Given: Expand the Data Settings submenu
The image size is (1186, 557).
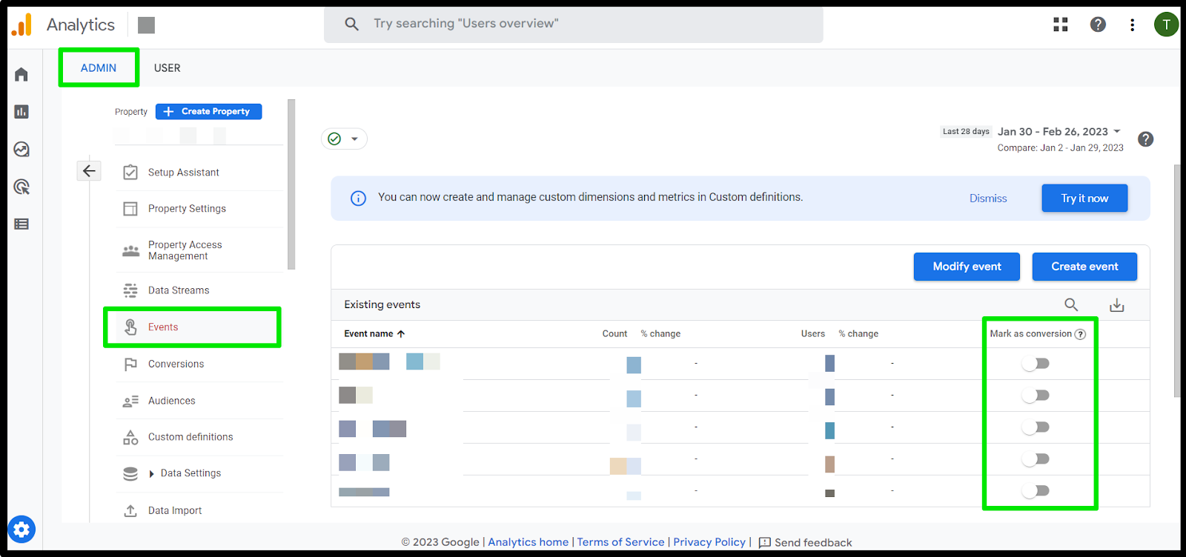Looking at the screenshot, I should click(x=152, y=473).
